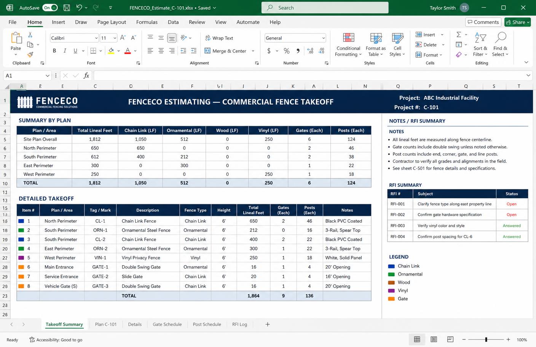The image size is (536, 347).
Task: Decrease decimal places
Action: [x=322, y=51]
